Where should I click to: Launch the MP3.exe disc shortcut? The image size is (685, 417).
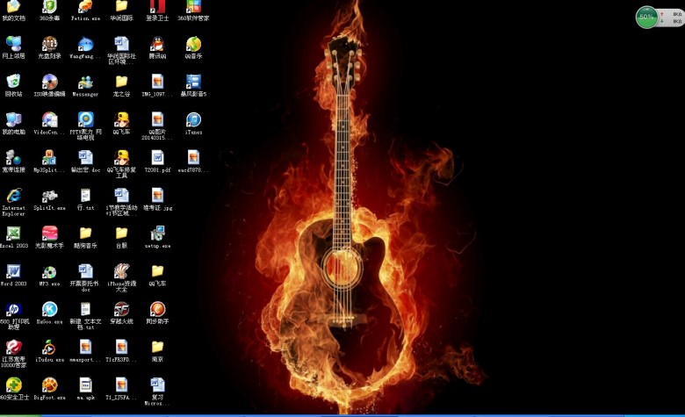[x=49, y=271]
